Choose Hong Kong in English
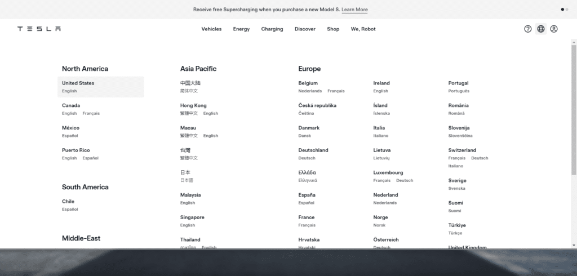 pos(211,113)
